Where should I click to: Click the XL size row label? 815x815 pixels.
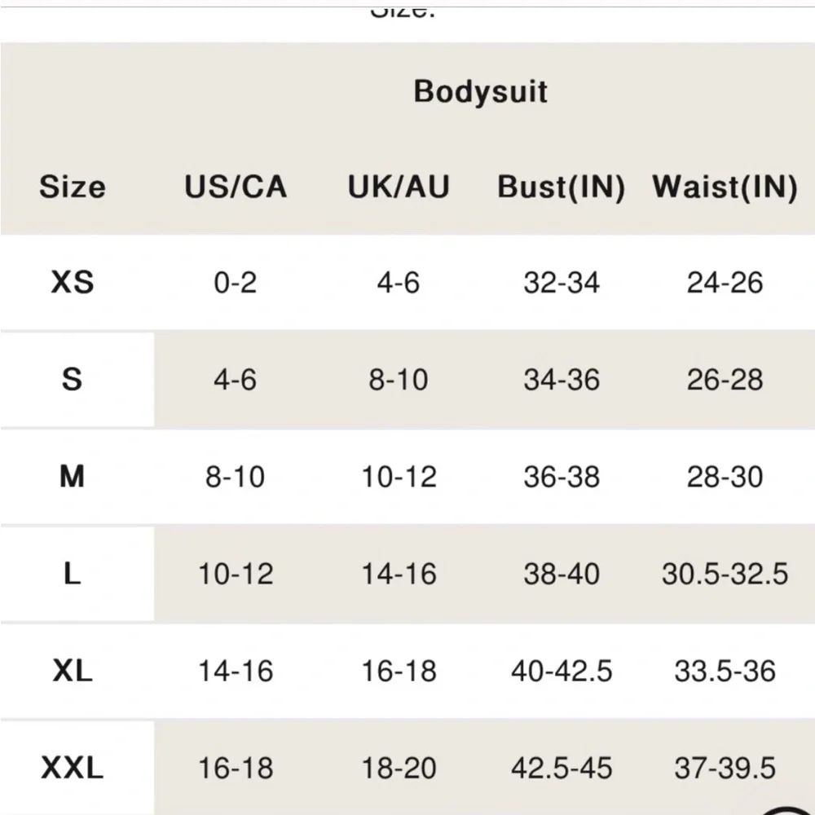(73, 671)
